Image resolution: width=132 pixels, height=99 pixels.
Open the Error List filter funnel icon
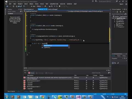pos(25,73)
